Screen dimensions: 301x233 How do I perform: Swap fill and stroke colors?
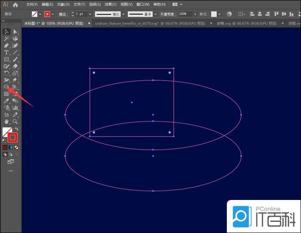17,129
